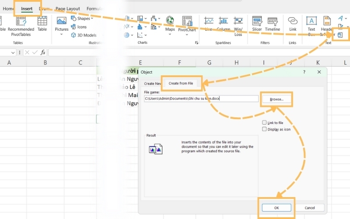The width and height of the screenshot is (350, 219).
Task: Insert Icons from the Illustrations group
Action: click(x=79, y=27)
